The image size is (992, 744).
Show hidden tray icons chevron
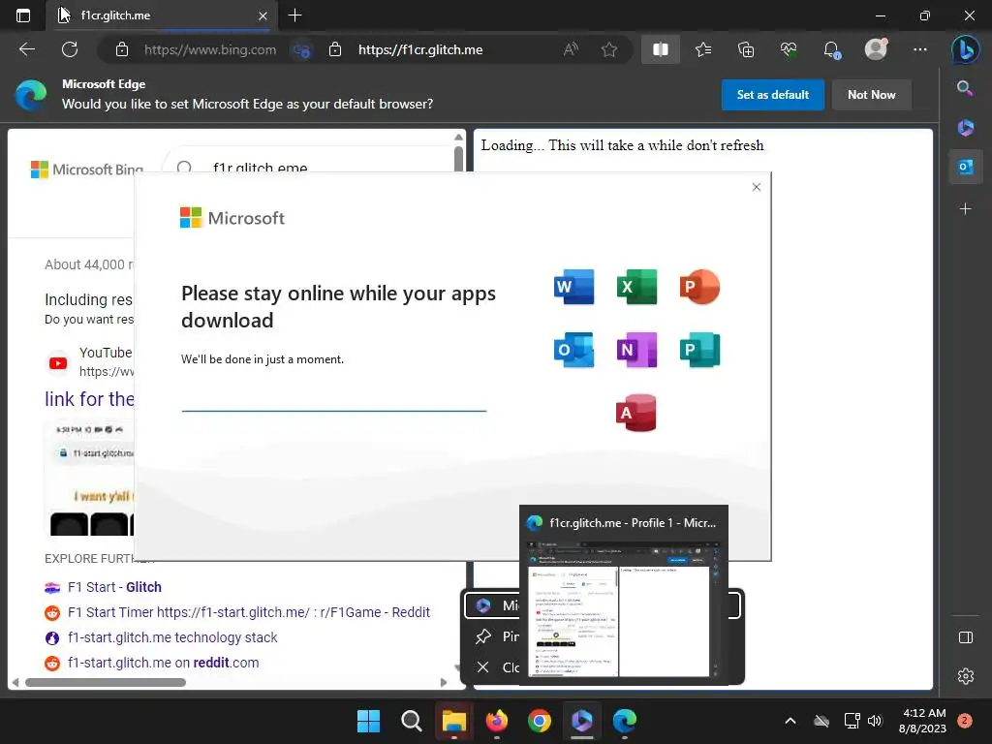click(790, 721)
